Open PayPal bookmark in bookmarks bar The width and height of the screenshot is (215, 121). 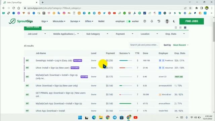[x=195, y=13]
